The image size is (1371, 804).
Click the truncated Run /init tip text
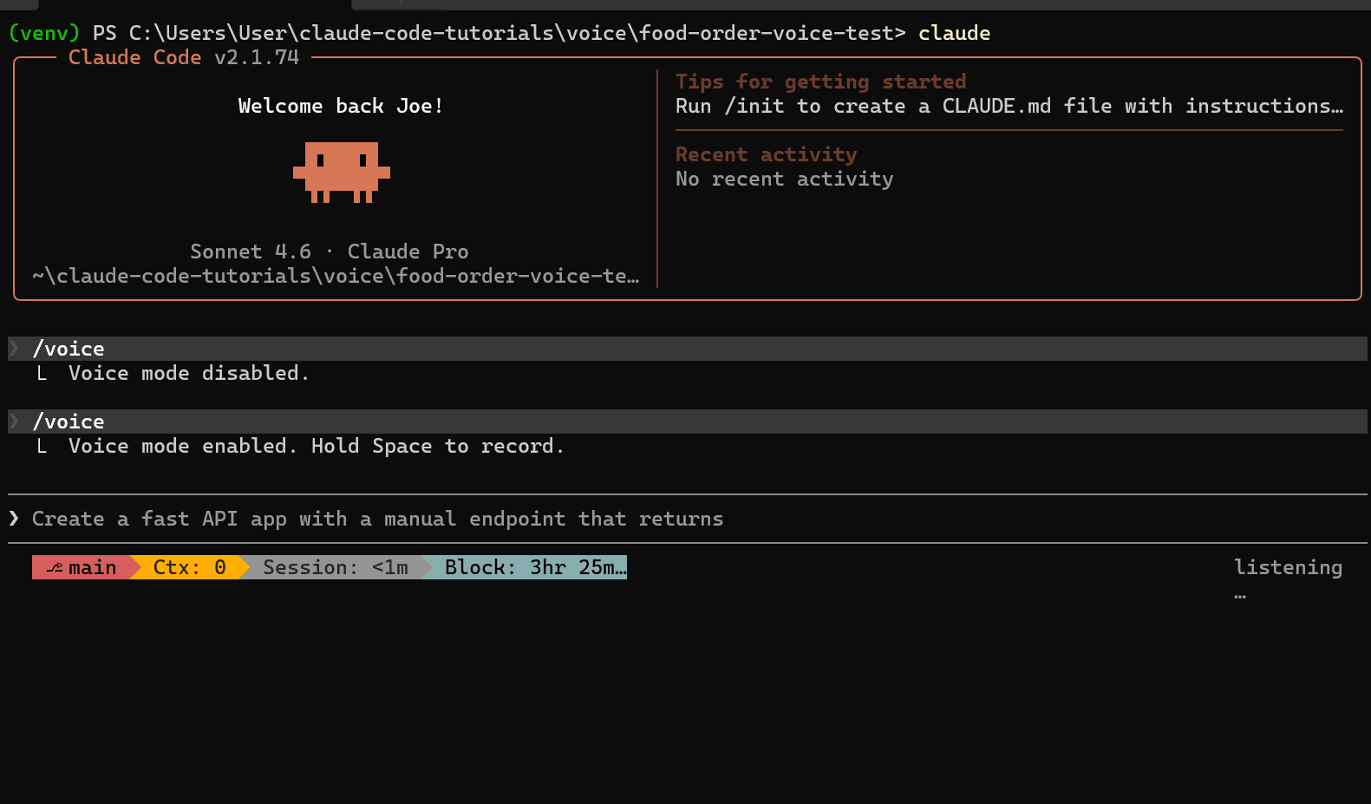1009,107
